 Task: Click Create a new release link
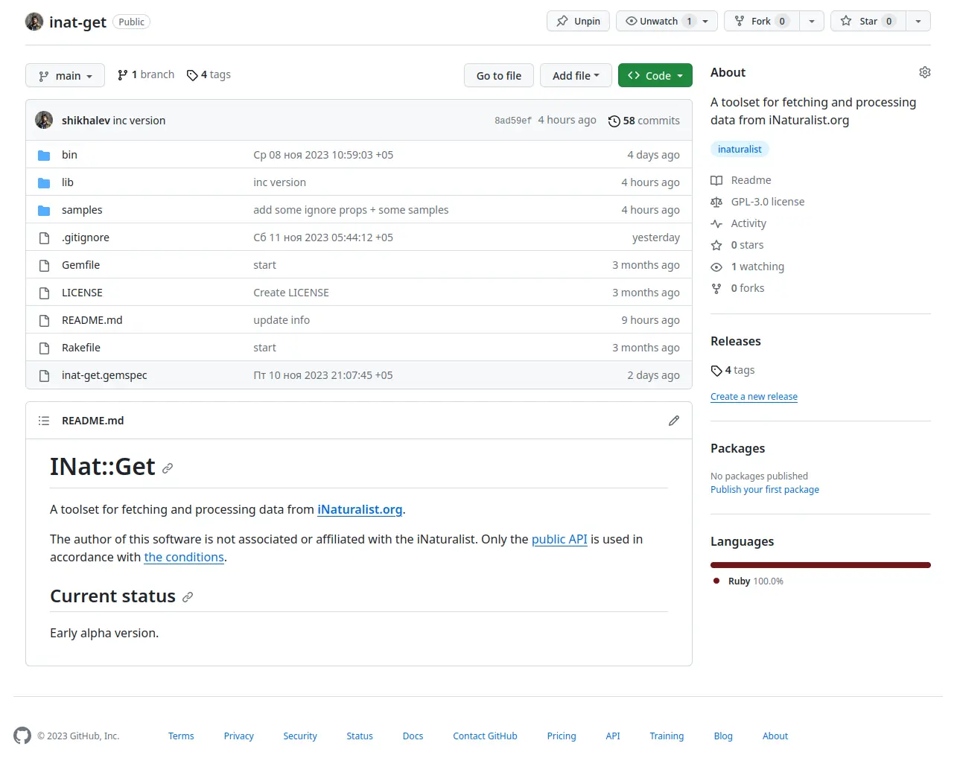coord(754,397)
